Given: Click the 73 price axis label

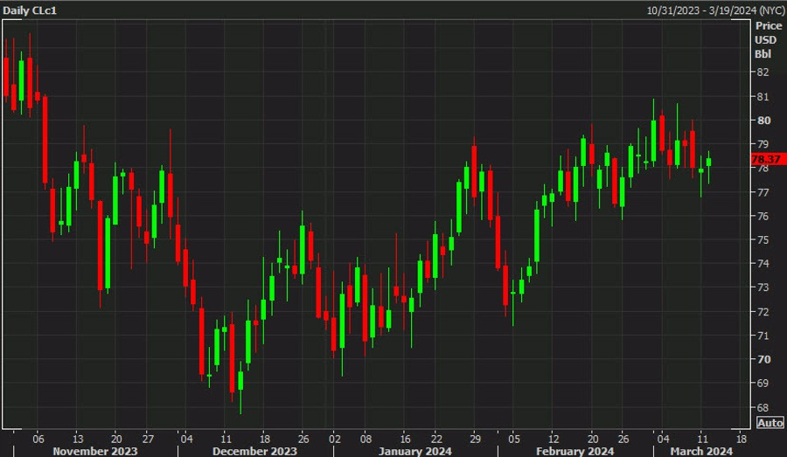Looking at the screenshot, I should pos(763,287).
